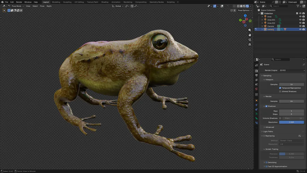The width and height of the screenshot is (307, 173).
Task: Open the Rigify menu in viewport header
Action: [x=49, y=6]
